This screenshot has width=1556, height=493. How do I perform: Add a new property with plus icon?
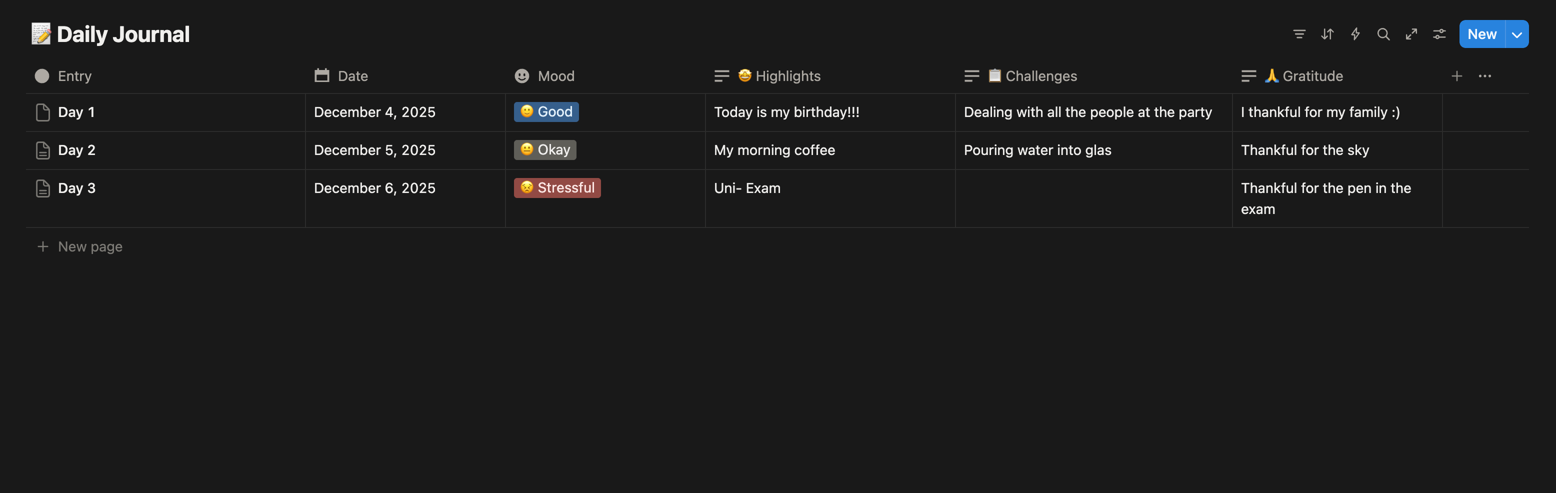pos(1456,76)
